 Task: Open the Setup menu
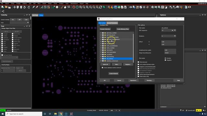[13, 4]
